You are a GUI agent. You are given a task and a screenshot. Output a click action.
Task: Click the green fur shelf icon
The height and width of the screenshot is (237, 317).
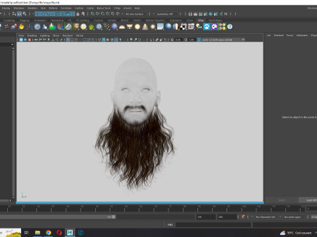pyautogui.click(x=91, y=27)
